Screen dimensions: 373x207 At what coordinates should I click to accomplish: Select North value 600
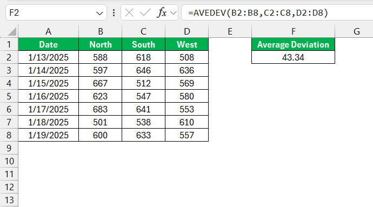pos(100,135)
